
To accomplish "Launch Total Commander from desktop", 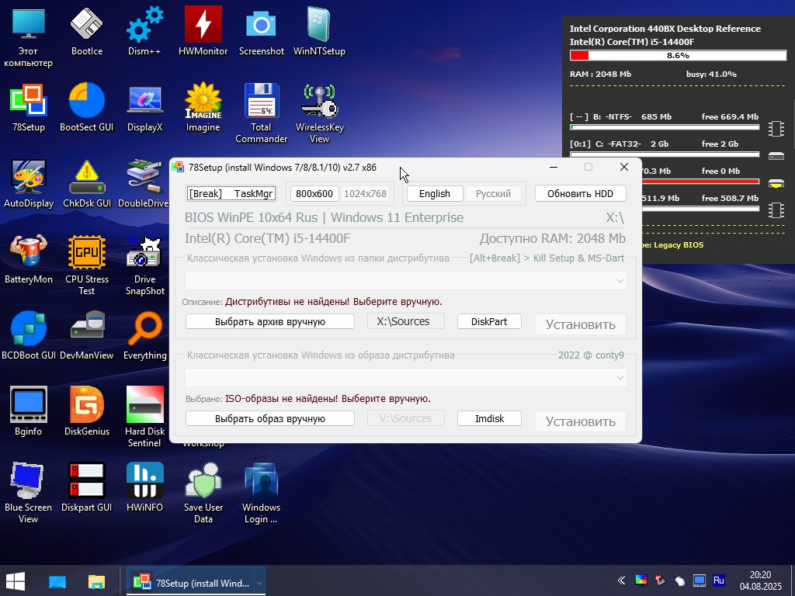I will 261,113.
